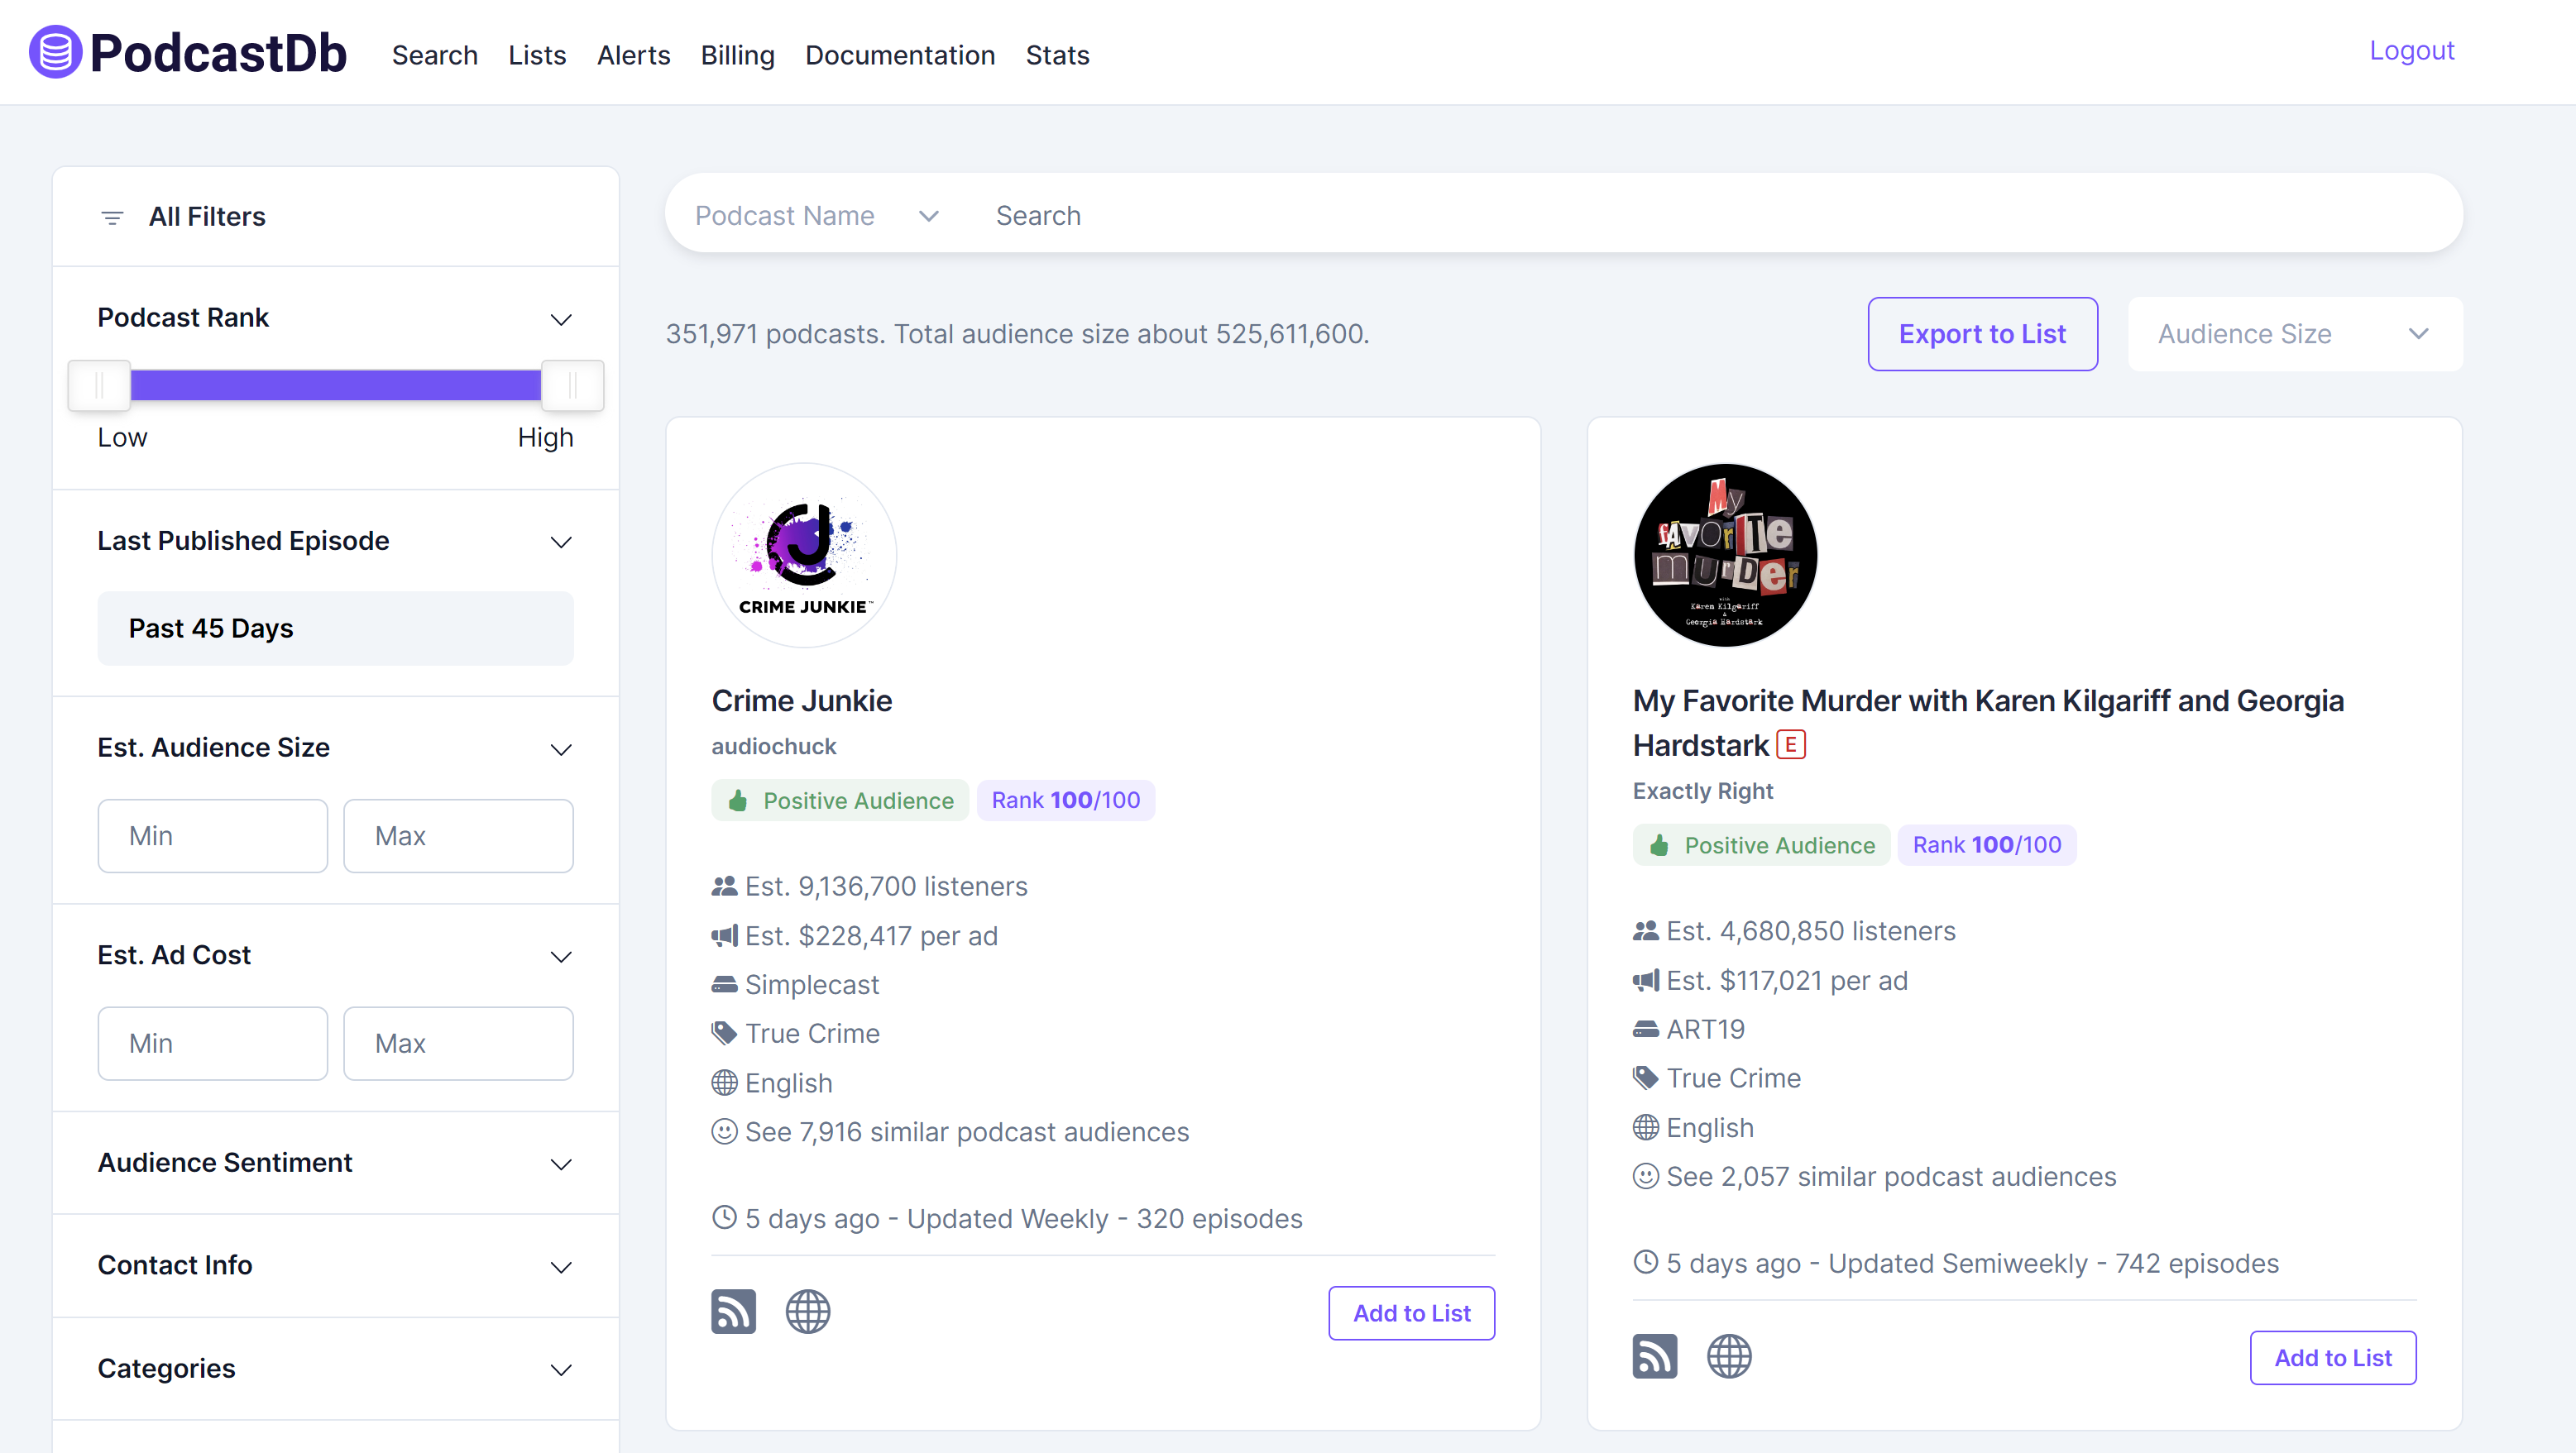Select Past 45 Days episode option

335,628
